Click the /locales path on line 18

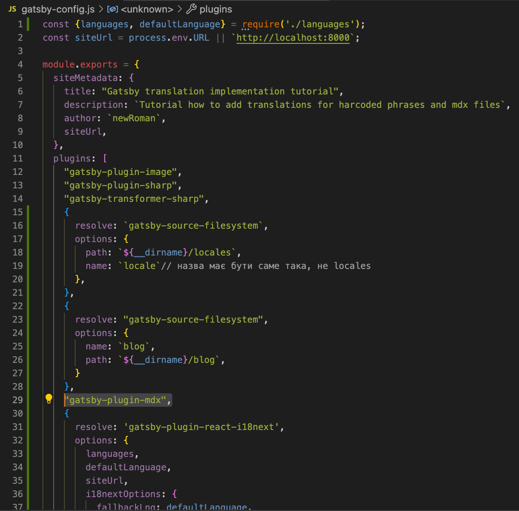point(209,252)
